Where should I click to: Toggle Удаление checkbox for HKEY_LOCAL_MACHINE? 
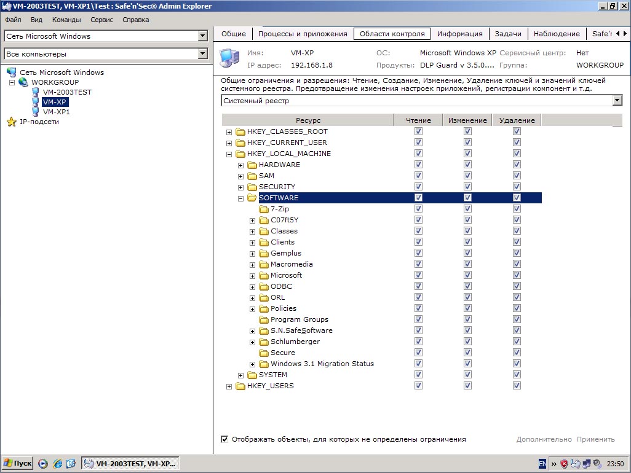(517, 153)
